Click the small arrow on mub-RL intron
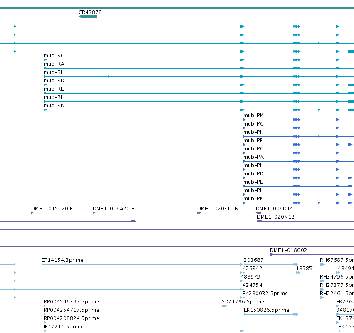 109,76
